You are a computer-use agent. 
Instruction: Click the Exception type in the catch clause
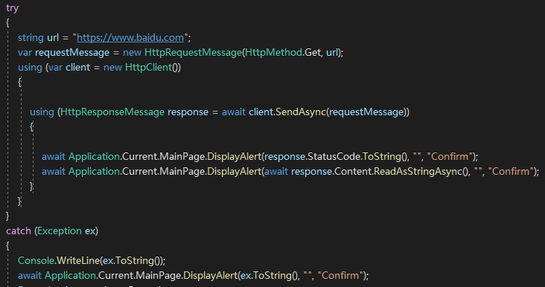tap(60, 230)
